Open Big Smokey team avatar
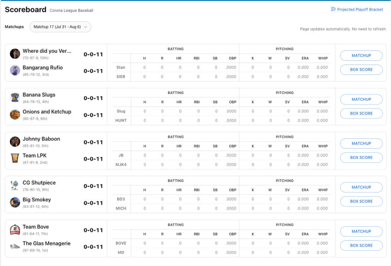Screen dimensions: 391x266 point(15,202)
